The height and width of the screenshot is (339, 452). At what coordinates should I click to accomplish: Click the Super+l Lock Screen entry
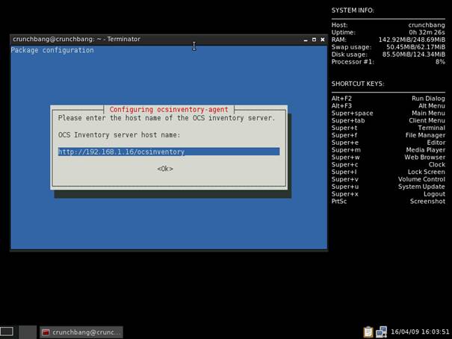pos(388,172)
